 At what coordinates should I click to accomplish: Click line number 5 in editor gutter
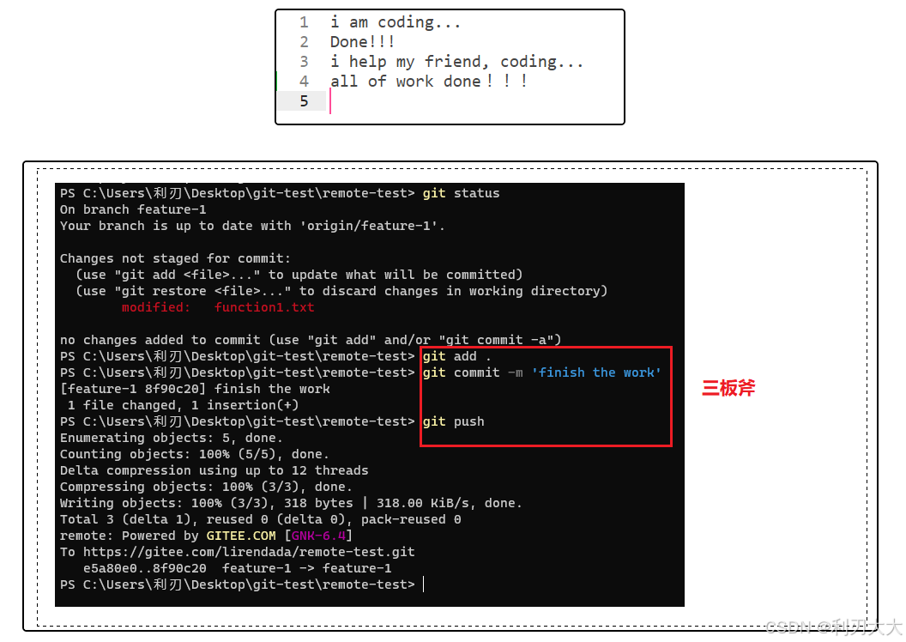(304, 101)
